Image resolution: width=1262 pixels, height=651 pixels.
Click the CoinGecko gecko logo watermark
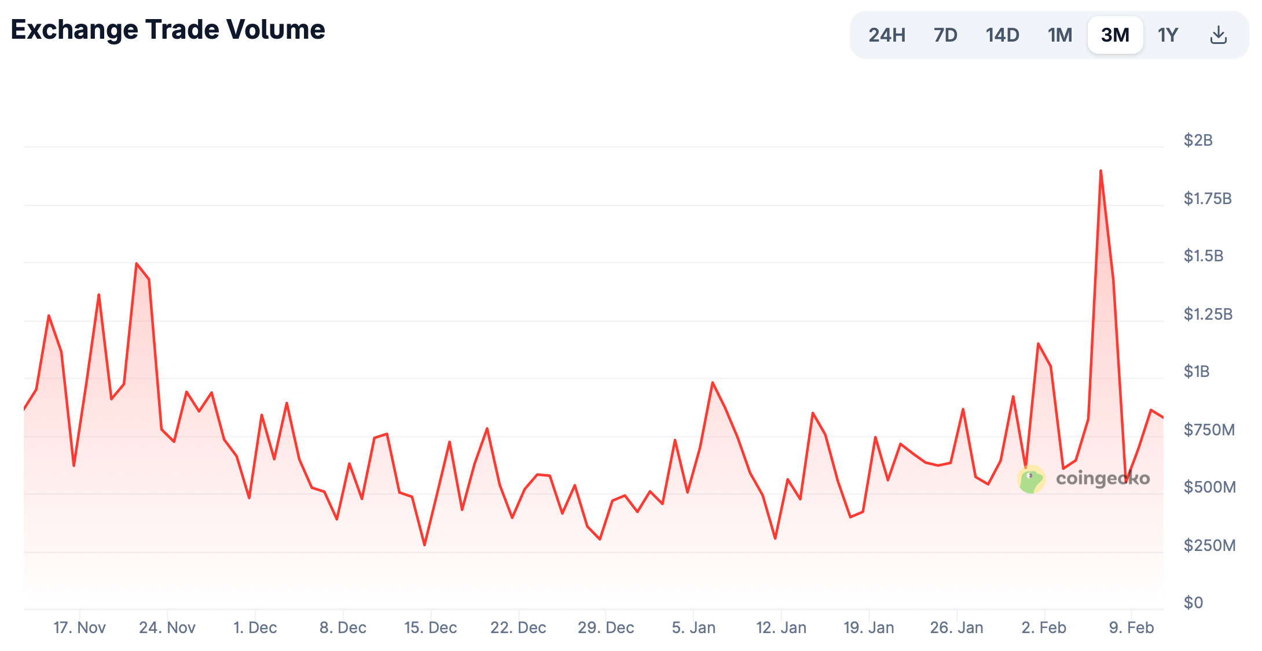click(1031, 479)
